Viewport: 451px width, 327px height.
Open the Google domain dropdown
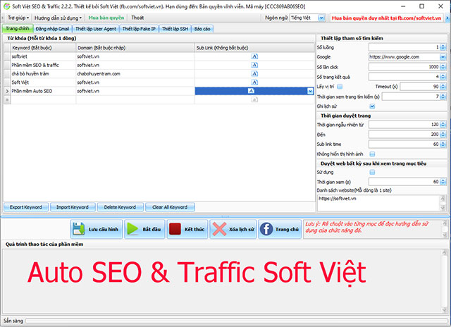coord(443,57)
